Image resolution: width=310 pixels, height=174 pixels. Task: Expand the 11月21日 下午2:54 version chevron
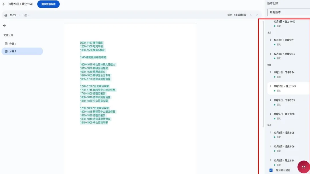click(x=270, y=72)
